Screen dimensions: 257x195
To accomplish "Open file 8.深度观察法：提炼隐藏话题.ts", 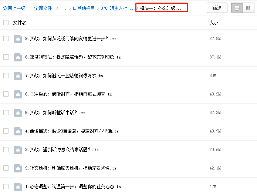I will click(73, 57).
